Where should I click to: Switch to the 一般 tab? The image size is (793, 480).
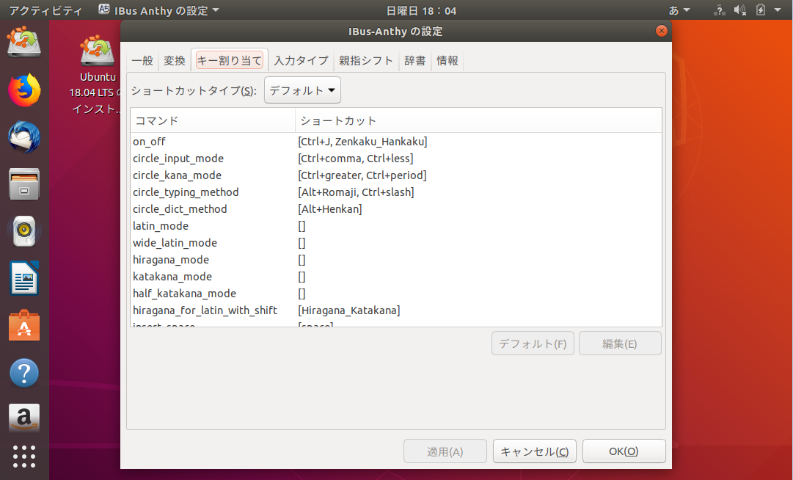click(x=142, y=61)
